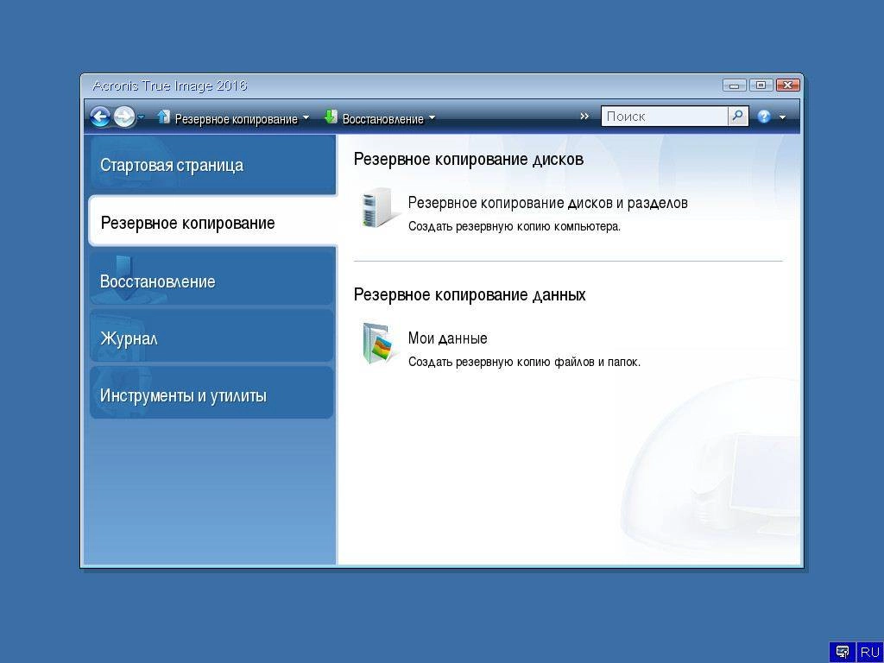This screenshot has height=663, width=884.
Task: Open the Мои данные backup link
Action: [x=448, y=338]
